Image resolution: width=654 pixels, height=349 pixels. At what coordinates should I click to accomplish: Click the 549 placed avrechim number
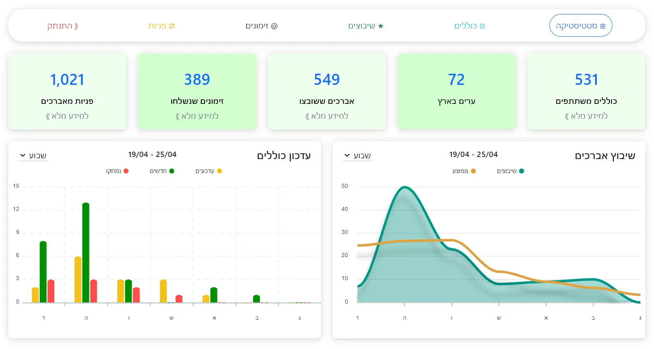coord(327,79)
